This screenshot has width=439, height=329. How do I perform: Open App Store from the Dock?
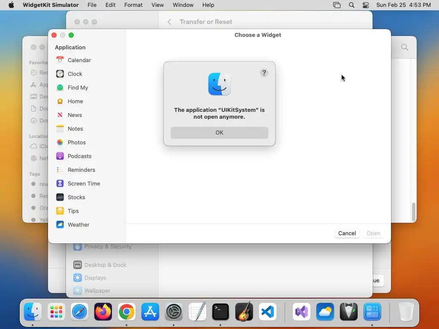pyautogui.click(x=150, y=312)
